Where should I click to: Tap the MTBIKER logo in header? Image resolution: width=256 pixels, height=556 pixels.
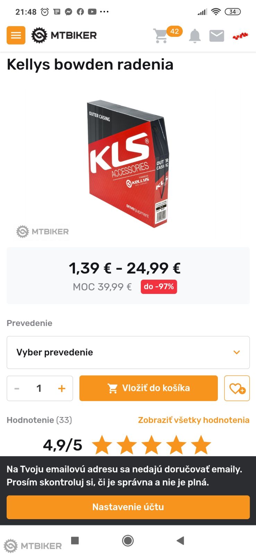coord(64,35)
